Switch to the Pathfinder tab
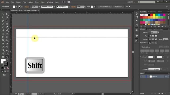Screen dimensions: 170x95 point(156,29)
